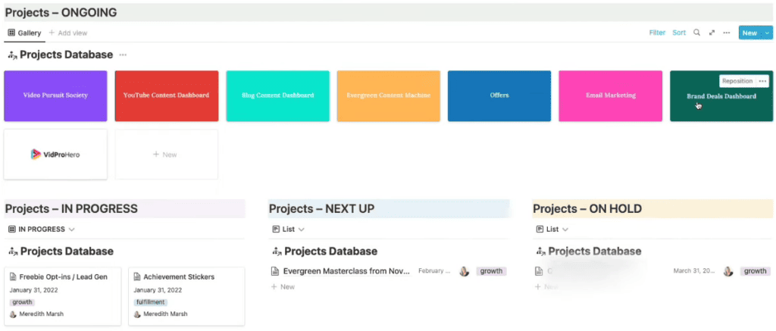Open the search magnifier icon in the toolbar
Image resolution: width=776 pixels, height=331 pixels.
[x=696, y=33]
